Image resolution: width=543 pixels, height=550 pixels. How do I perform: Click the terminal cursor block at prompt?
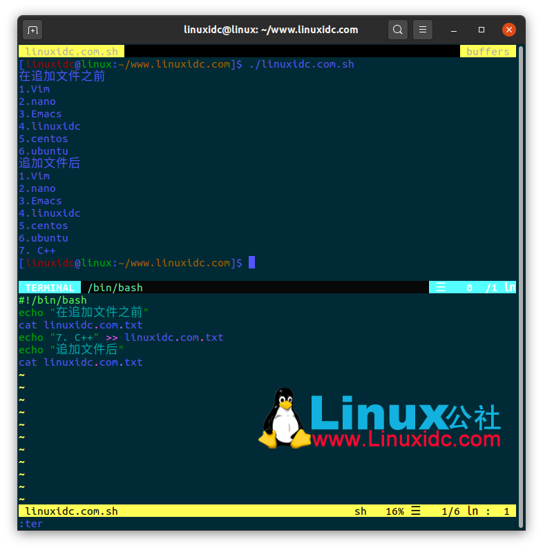pos(252,262)
